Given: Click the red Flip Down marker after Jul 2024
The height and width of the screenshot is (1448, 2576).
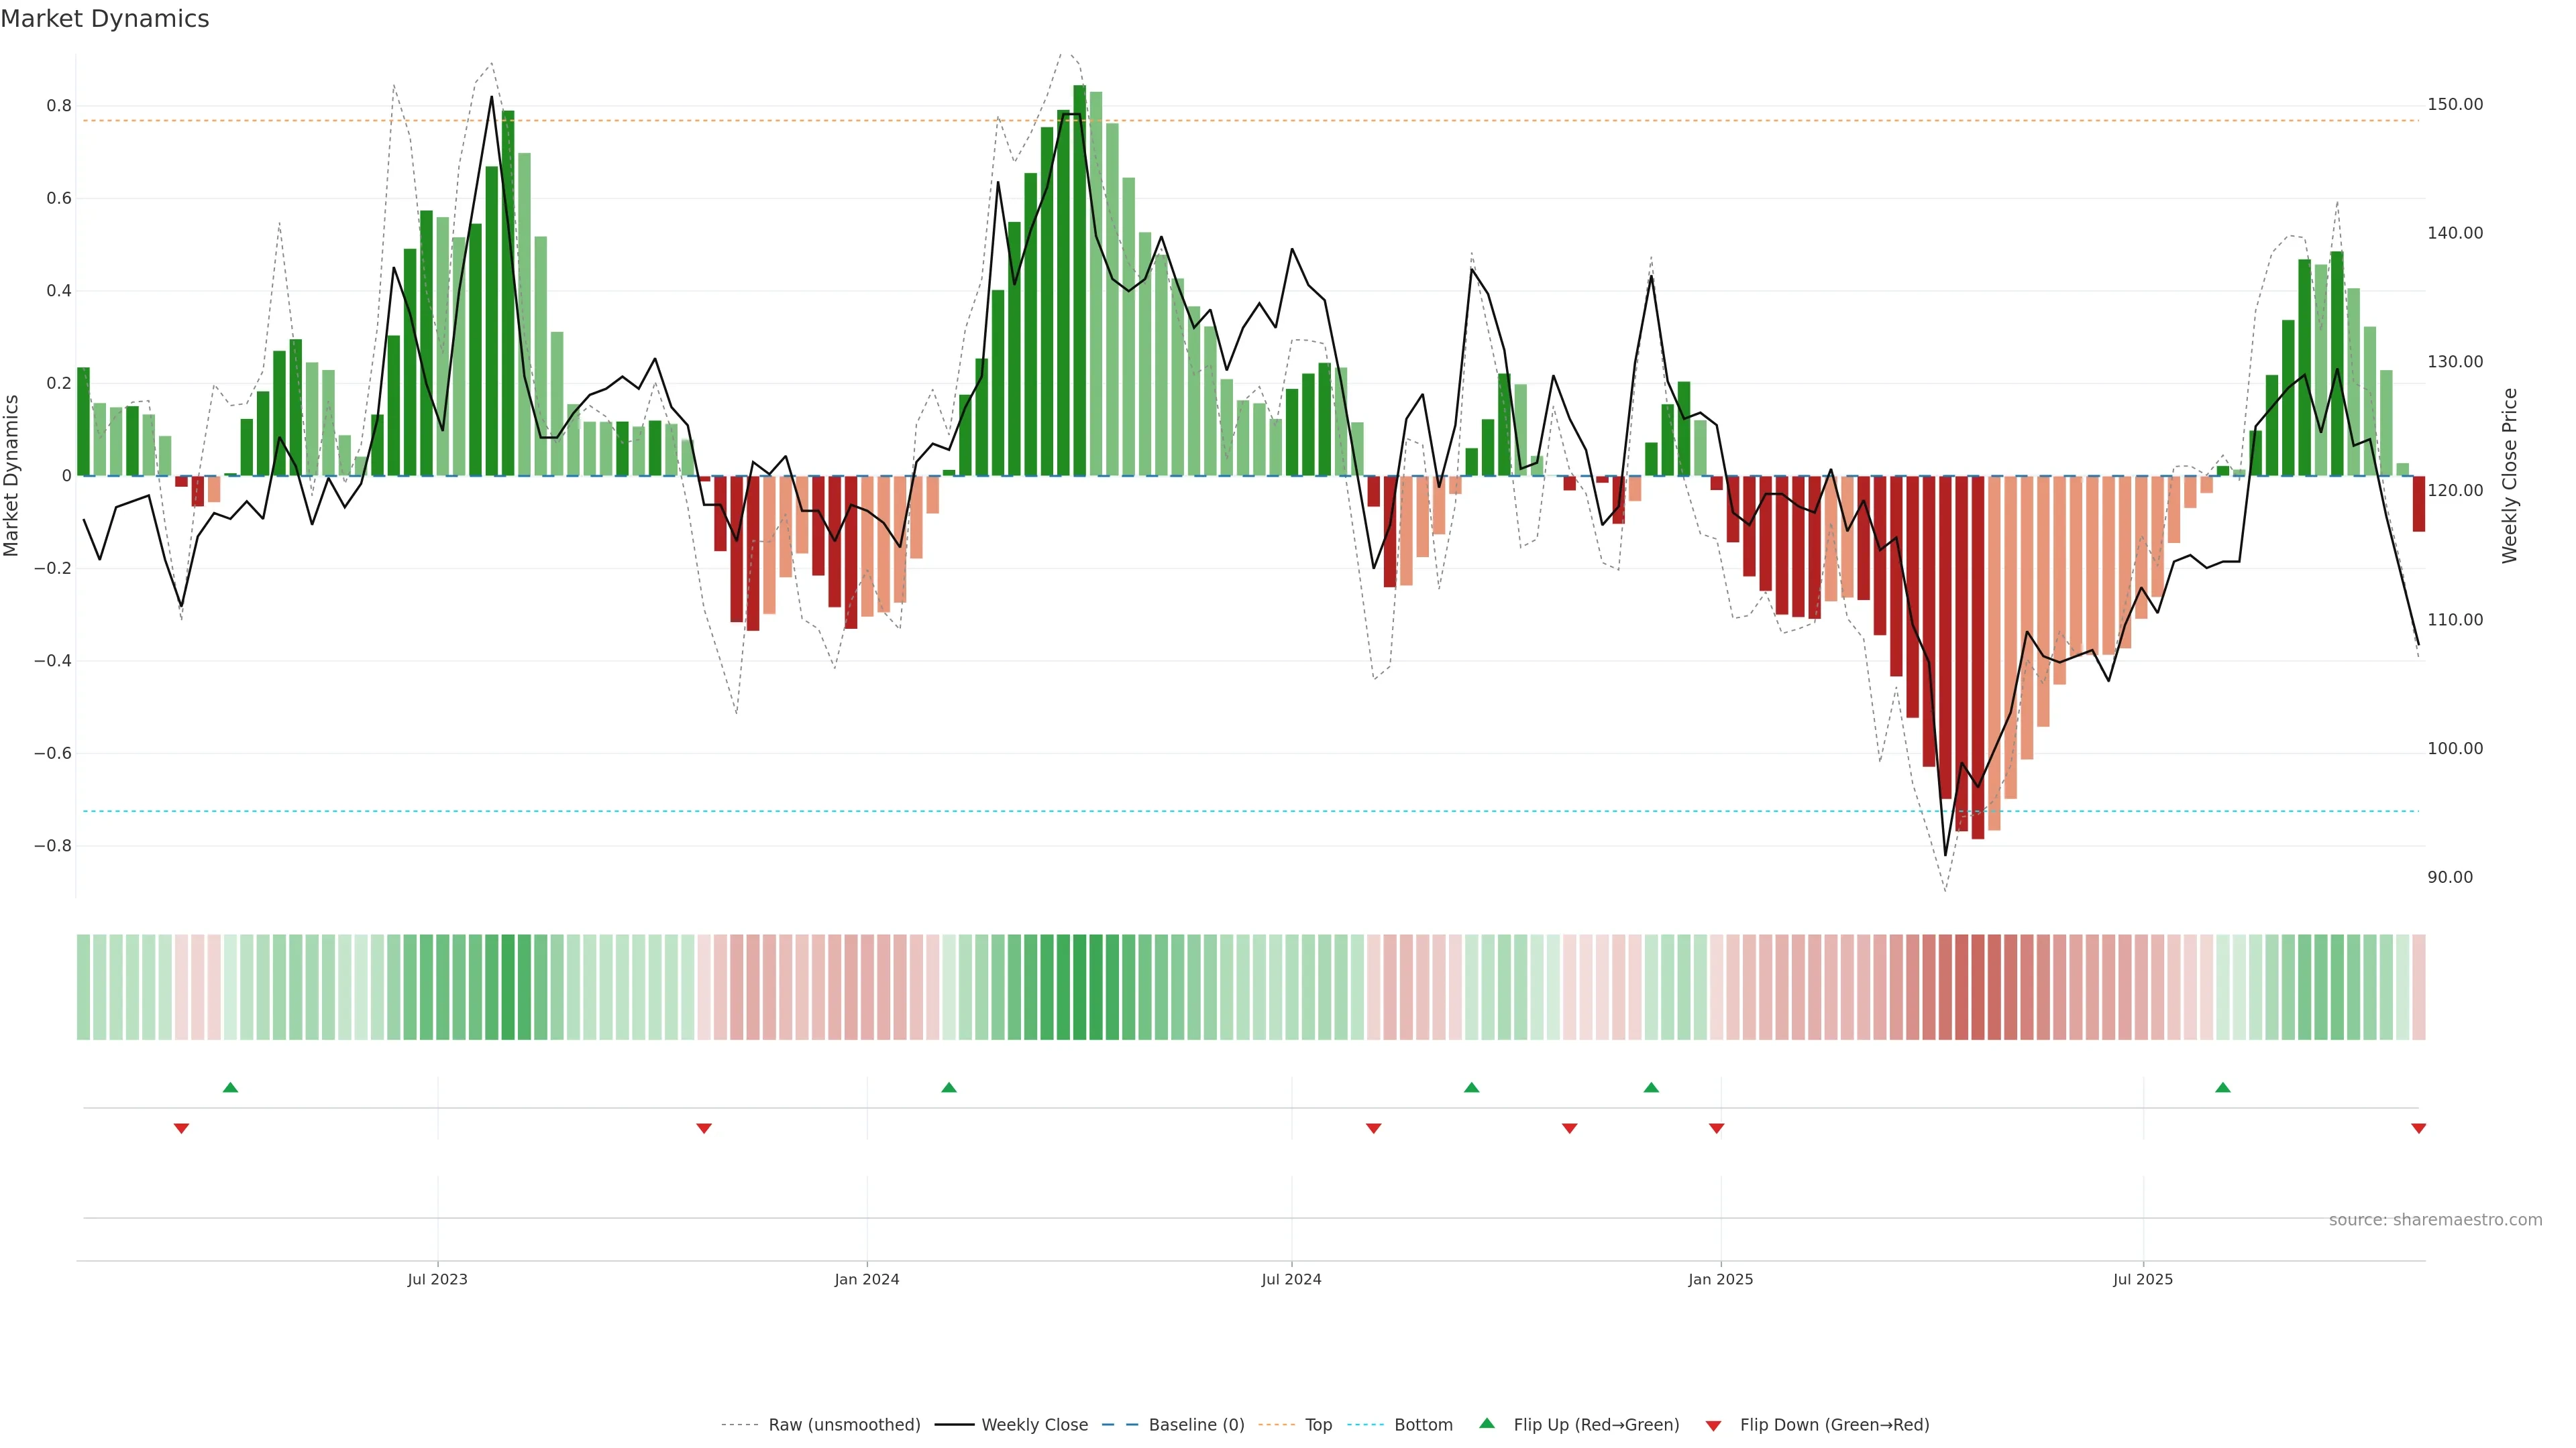Looking at the screenshot, I should tap(1373, 1128).
